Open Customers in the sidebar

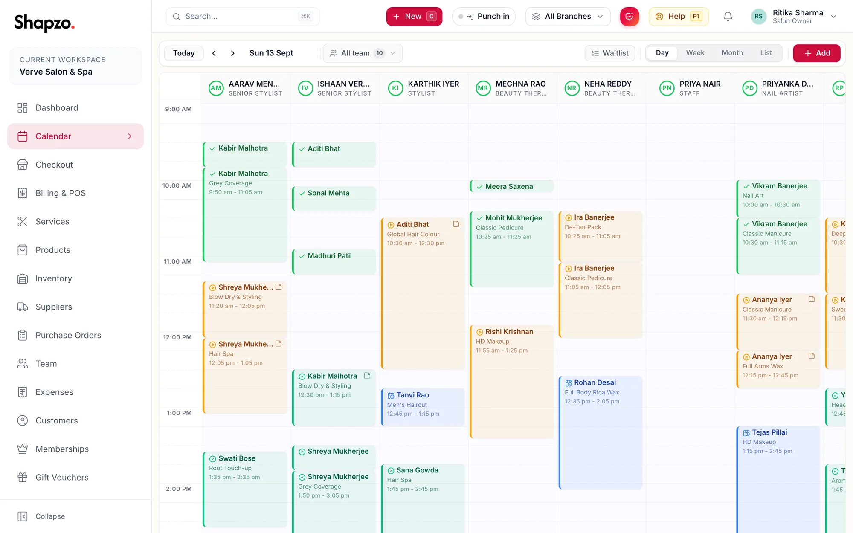[x=75, y=420]
